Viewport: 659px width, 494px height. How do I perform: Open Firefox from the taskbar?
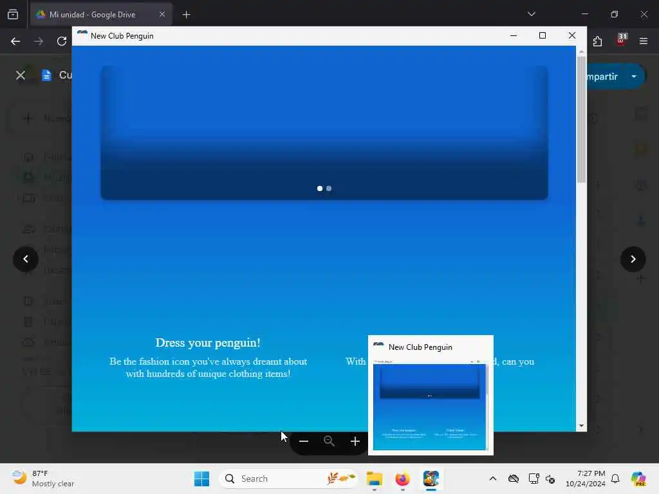point(403,479)
